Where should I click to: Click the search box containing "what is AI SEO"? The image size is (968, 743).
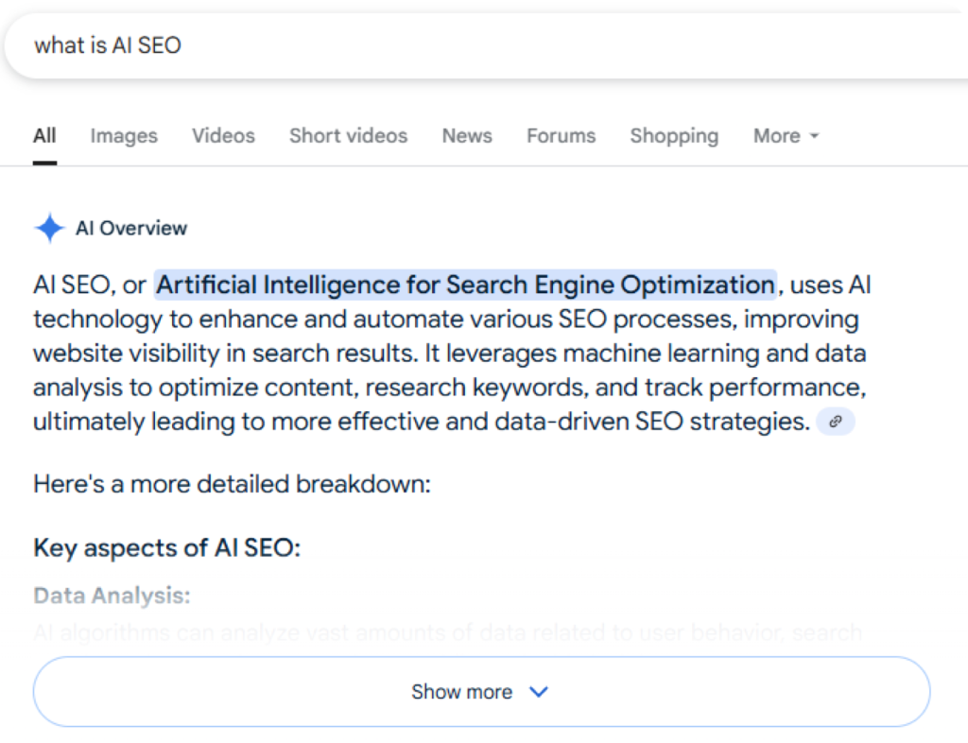point(473,45)
